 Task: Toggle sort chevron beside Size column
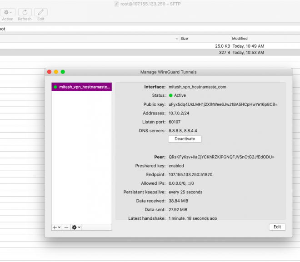[x=177, y=39]
